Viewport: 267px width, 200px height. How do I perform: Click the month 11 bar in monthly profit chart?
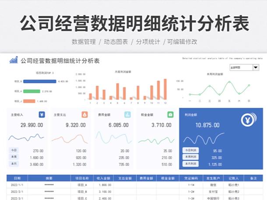[x=158, y=90]
